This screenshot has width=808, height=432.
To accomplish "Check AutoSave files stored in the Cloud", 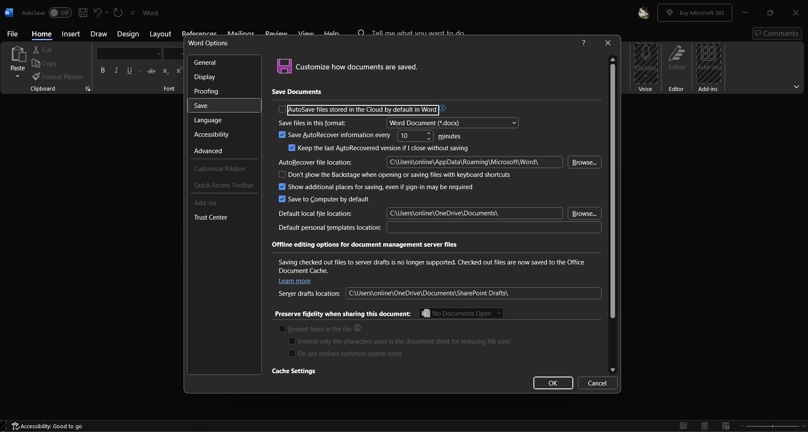I will [x=282, y=110].
